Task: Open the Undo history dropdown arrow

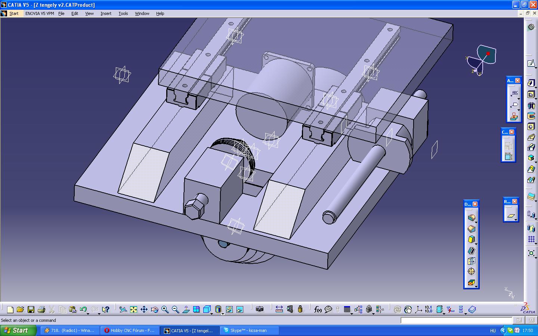Action: (88, 314)
